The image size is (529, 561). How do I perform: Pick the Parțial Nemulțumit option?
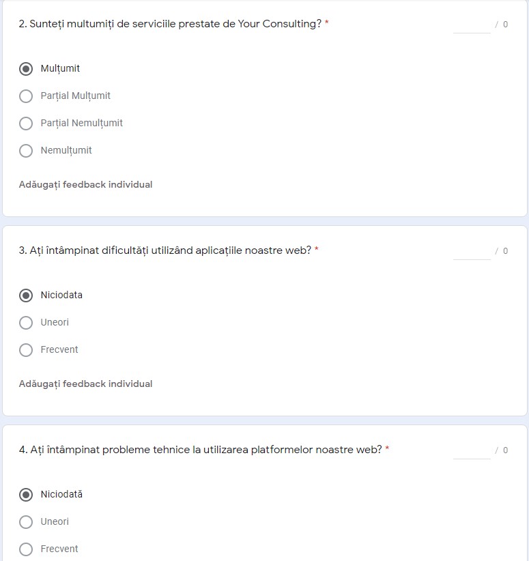point(26,124)
